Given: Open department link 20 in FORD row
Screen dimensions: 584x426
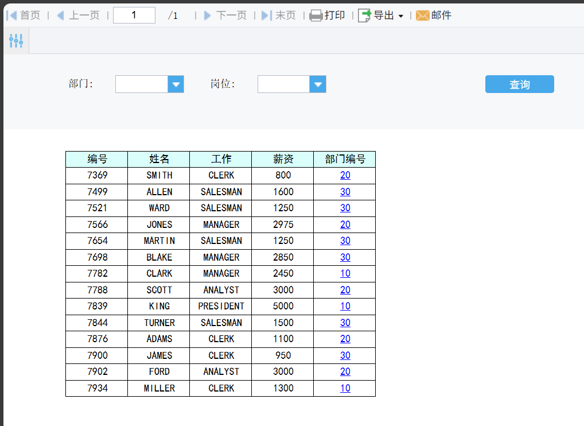Looking at the screenshot, I should (x=345, y=371).
